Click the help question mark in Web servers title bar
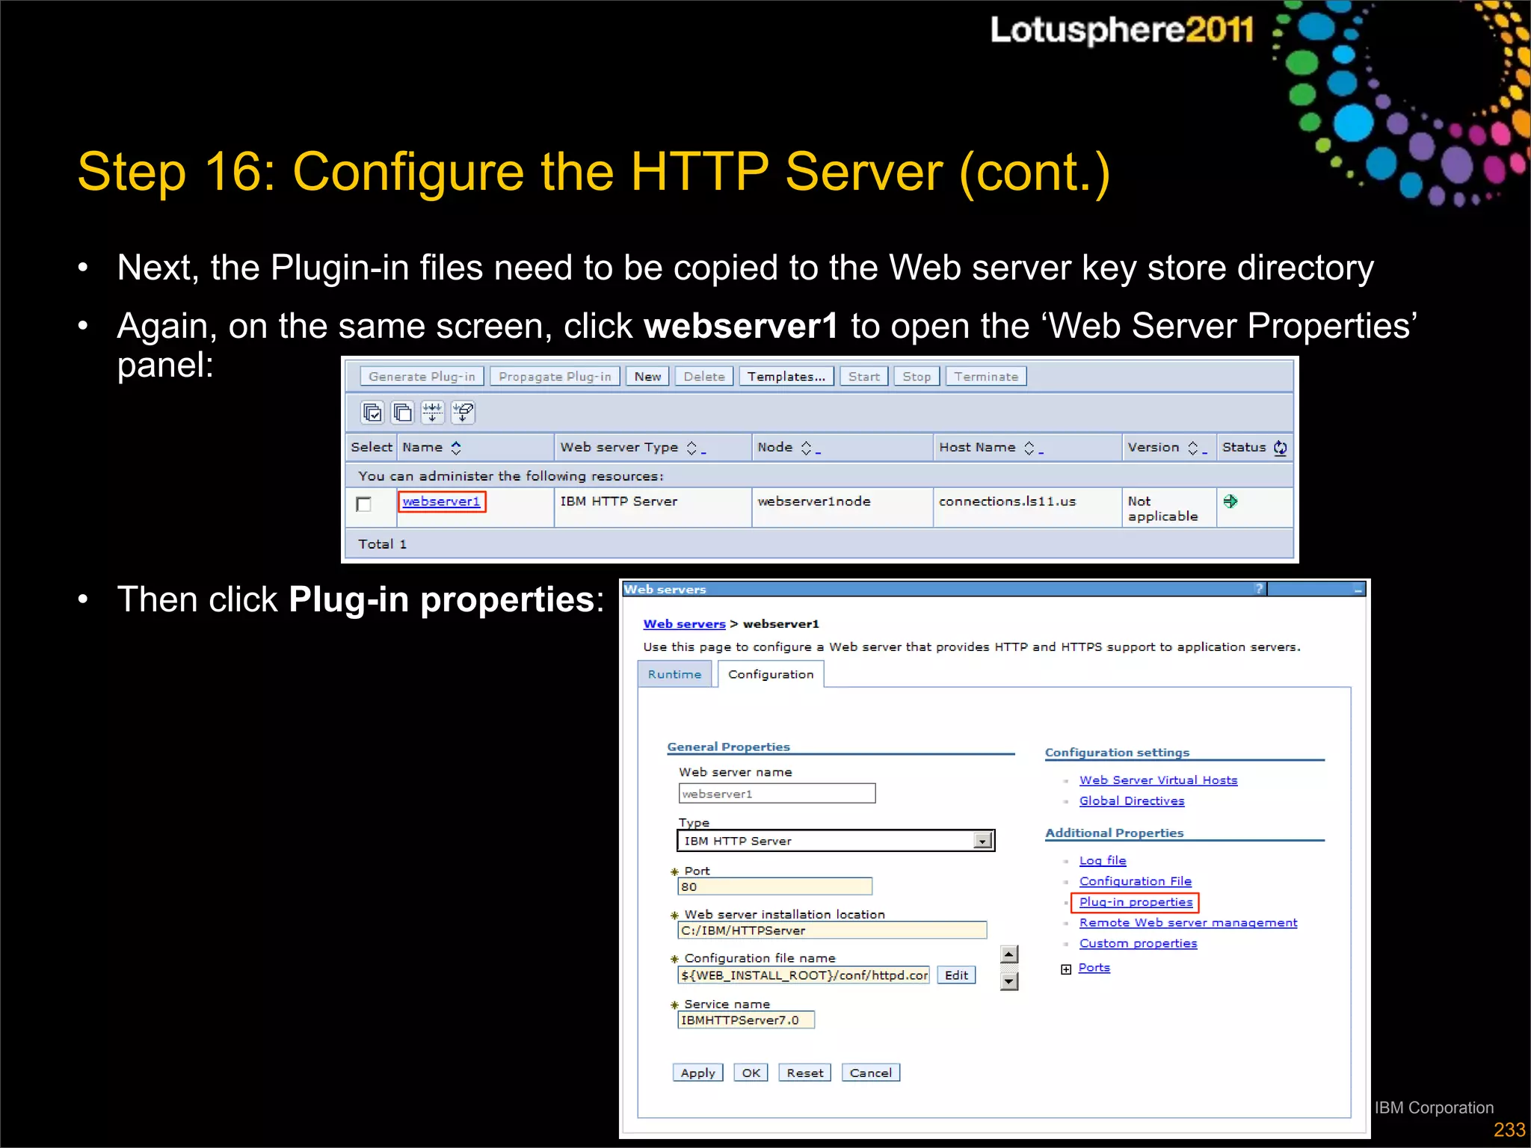Viewport: 1531px width, 1148px height. point(1259,589)
